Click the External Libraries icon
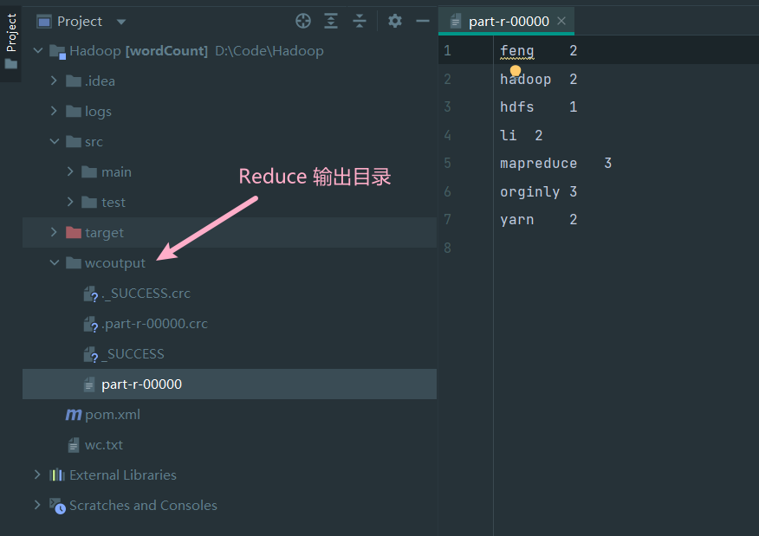This screenshot has width=759, height=536. (57, 475)
